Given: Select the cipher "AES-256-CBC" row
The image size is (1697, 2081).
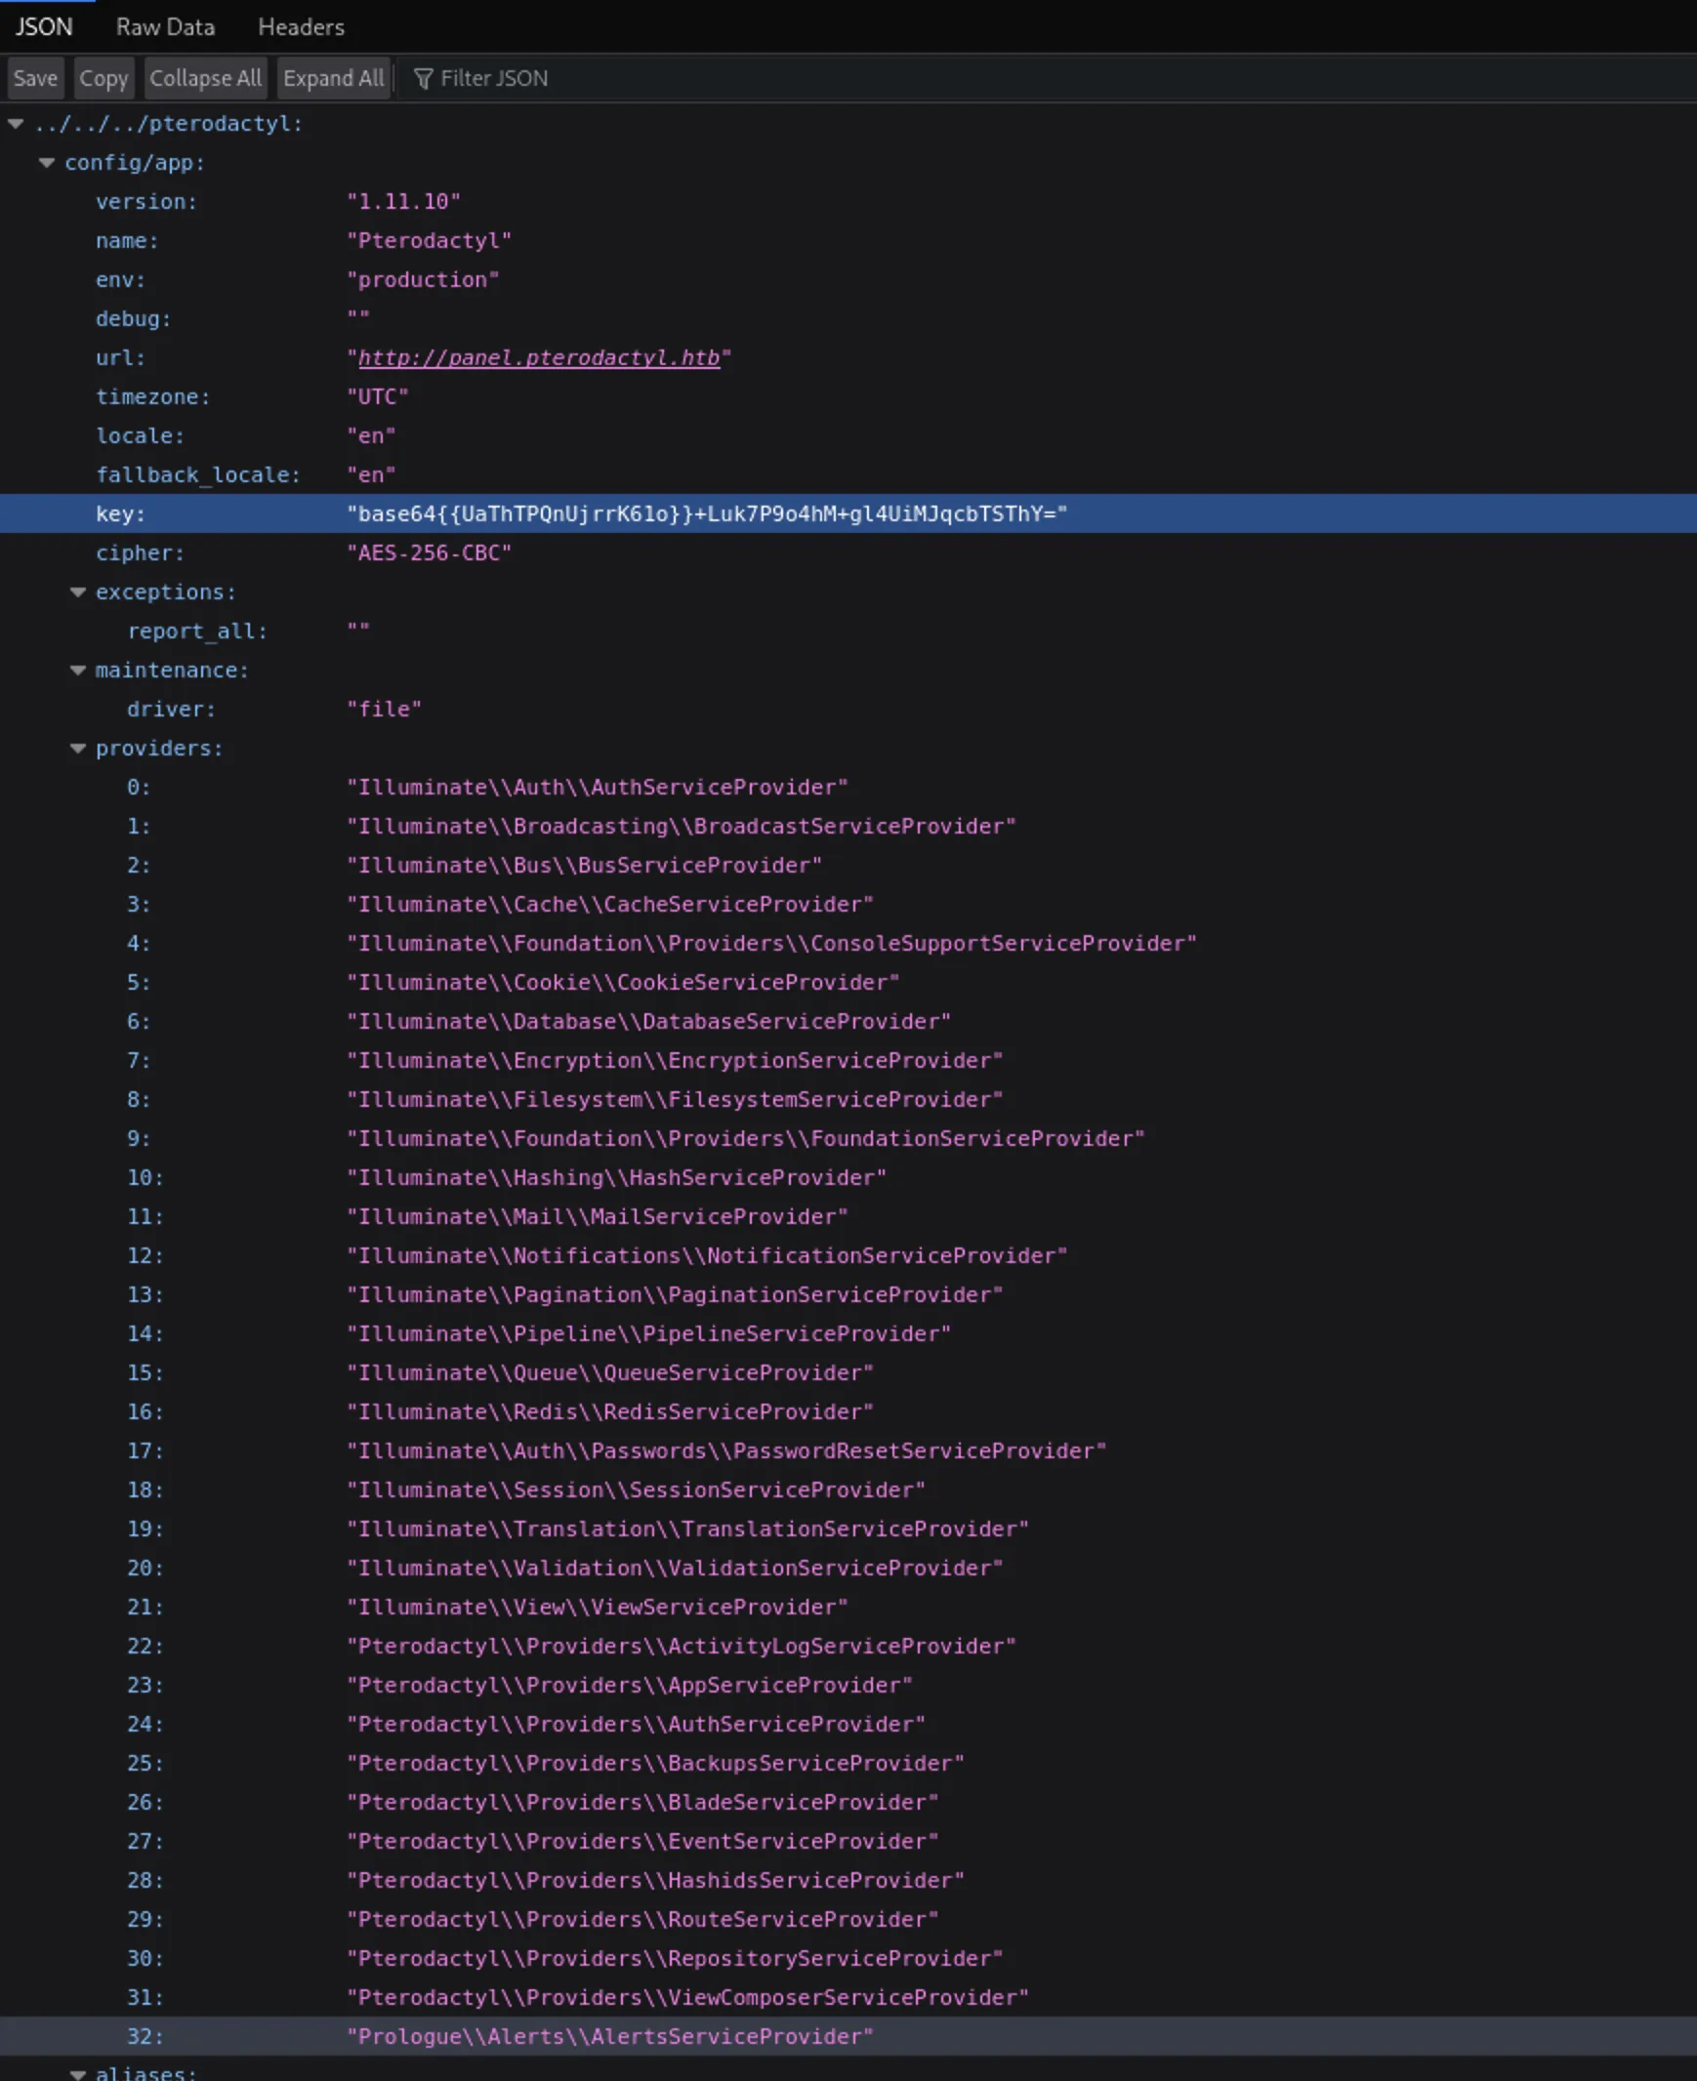Looking at the screenshot, I should click(x=848, y=553).
